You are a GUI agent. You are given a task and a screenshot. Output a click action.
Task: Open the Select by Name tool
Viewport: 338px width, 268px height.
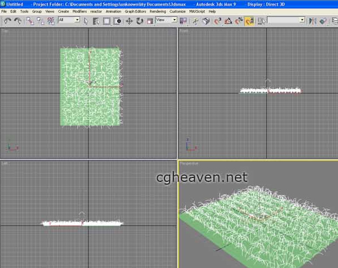tap(96, 21)
